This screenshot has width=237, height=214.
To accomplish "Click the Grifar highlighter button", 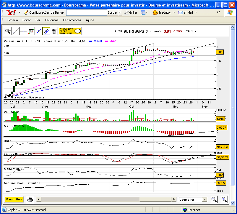I will 131,12.
